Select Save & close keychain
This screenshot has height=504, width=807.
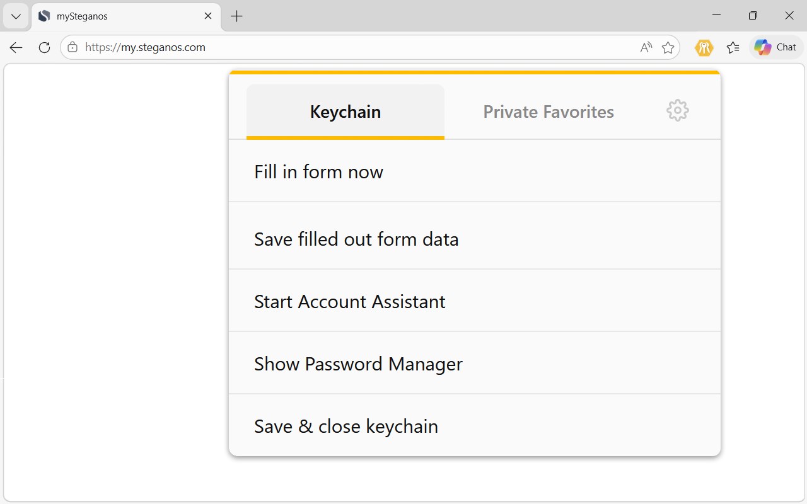tap(475, 426)
